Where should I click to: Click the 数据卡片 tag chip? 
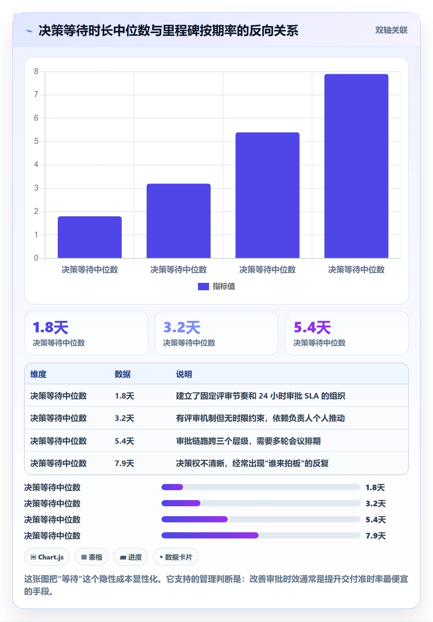pos(176,557)
